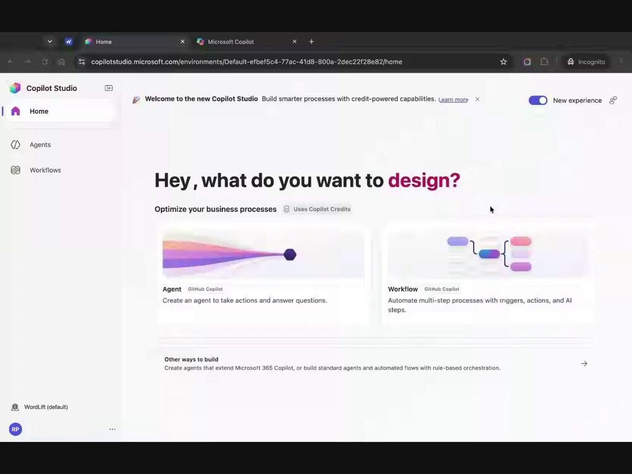Open the RP account avatar
632x474 pixels.
click(x=15, y=429)
